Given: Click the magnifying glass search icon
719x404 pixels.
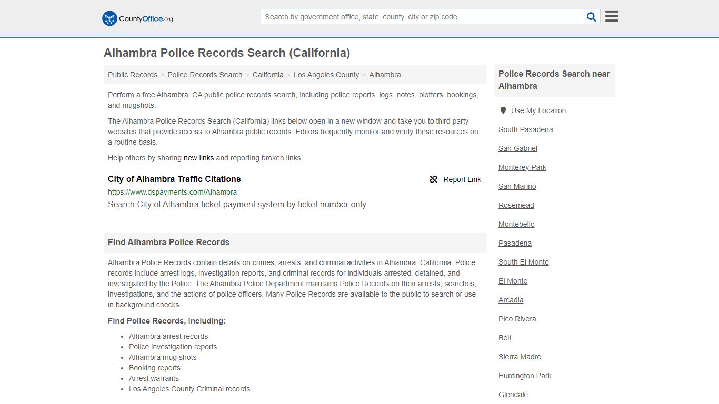Looking at the screenshot, I should point(592,17).
